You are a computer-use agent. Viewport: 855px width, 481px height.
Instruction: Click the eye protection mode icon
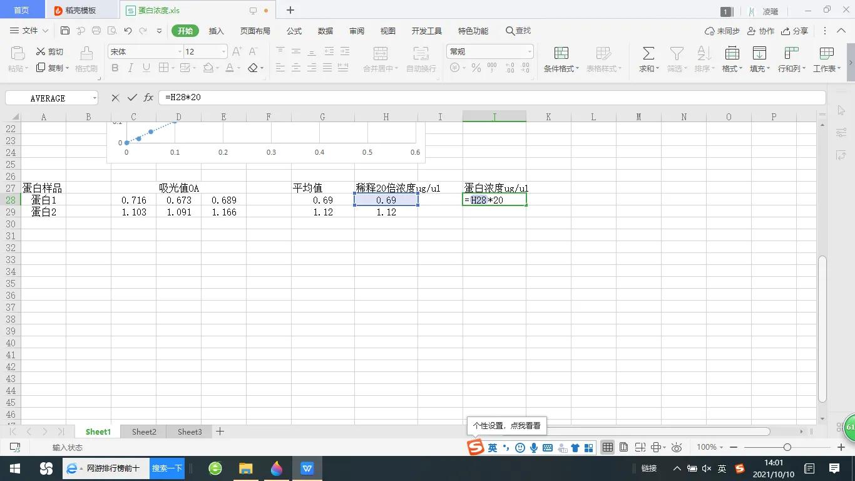677,447
